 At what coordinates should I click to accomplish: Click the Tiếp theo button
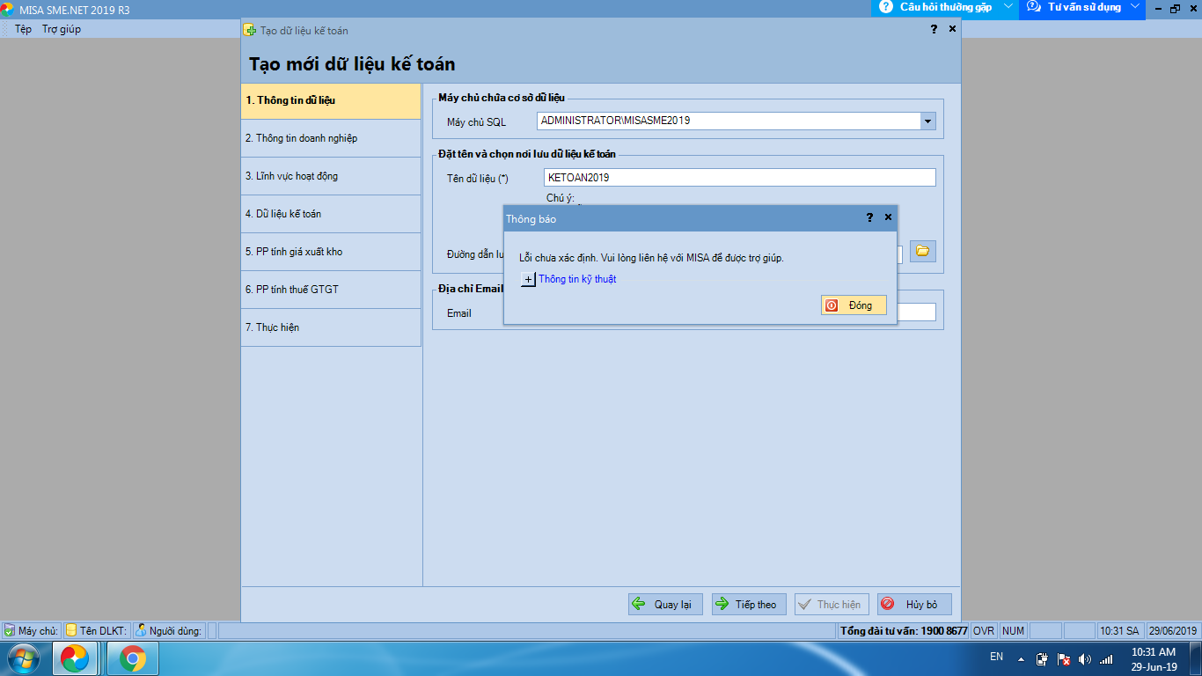coord(748,604)
